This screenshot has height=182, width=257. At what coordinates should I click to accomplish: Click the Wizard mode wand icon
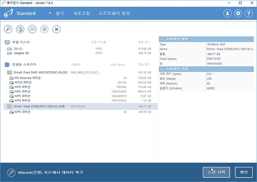coord(11,172)
